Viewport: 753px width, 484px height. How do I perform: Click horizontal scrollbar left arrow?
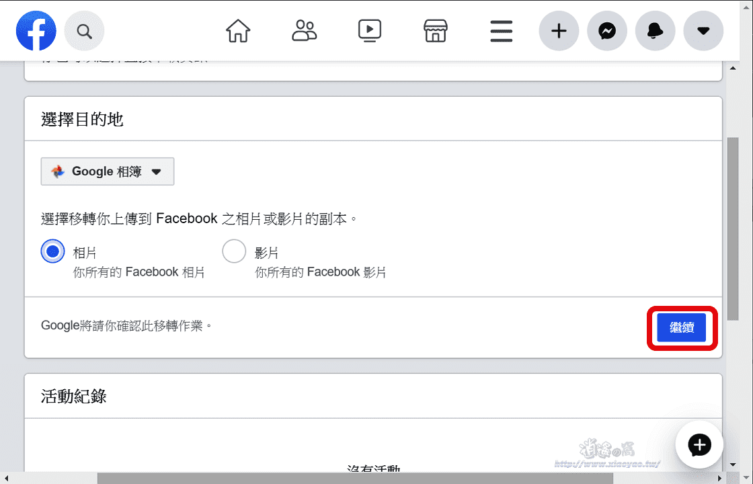[5, 478]
